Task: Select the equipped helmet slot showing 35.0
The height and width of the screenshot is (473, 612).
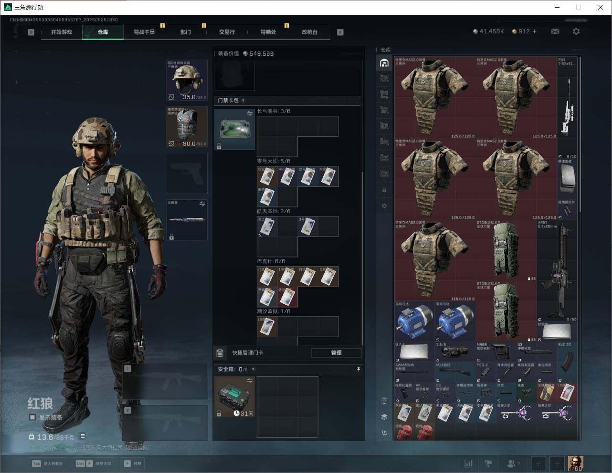Action: tap(187, 80)
